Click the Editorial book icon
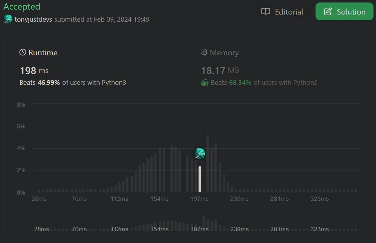376x243 pixels. tap(265, 11)
